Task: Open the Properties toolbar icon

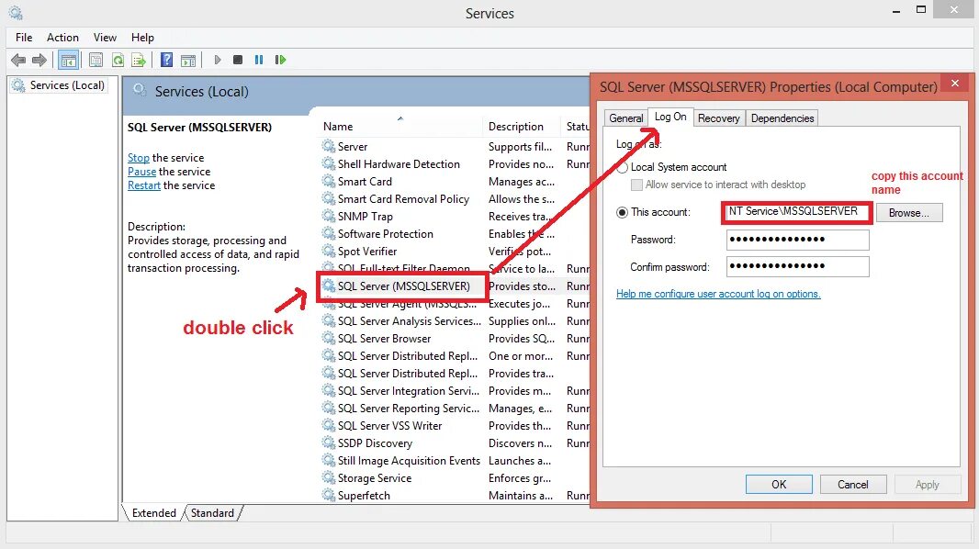Action: (96, 60)
